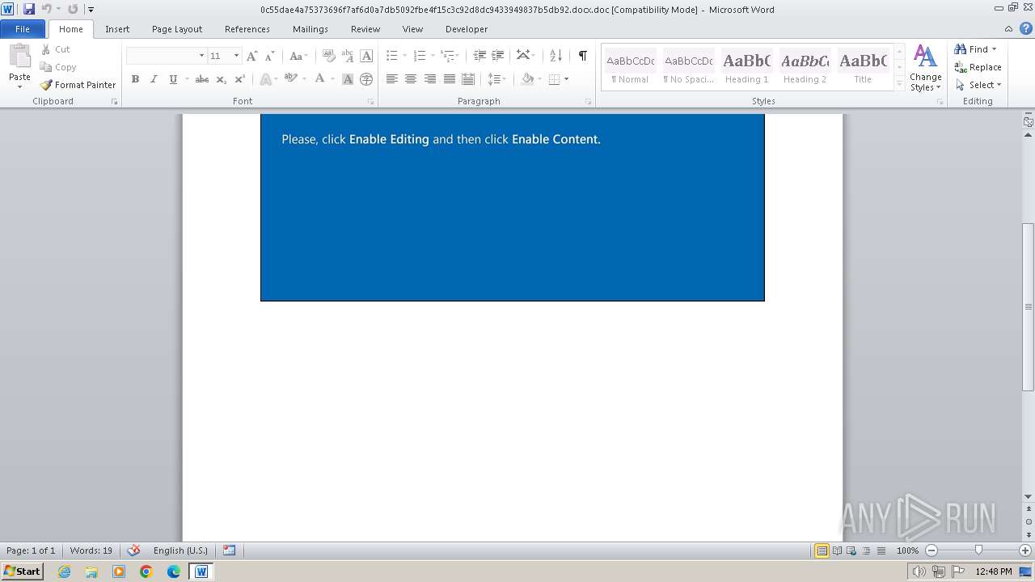
Task: Open the Find dropdown arrow
Action: pos(994,49)
